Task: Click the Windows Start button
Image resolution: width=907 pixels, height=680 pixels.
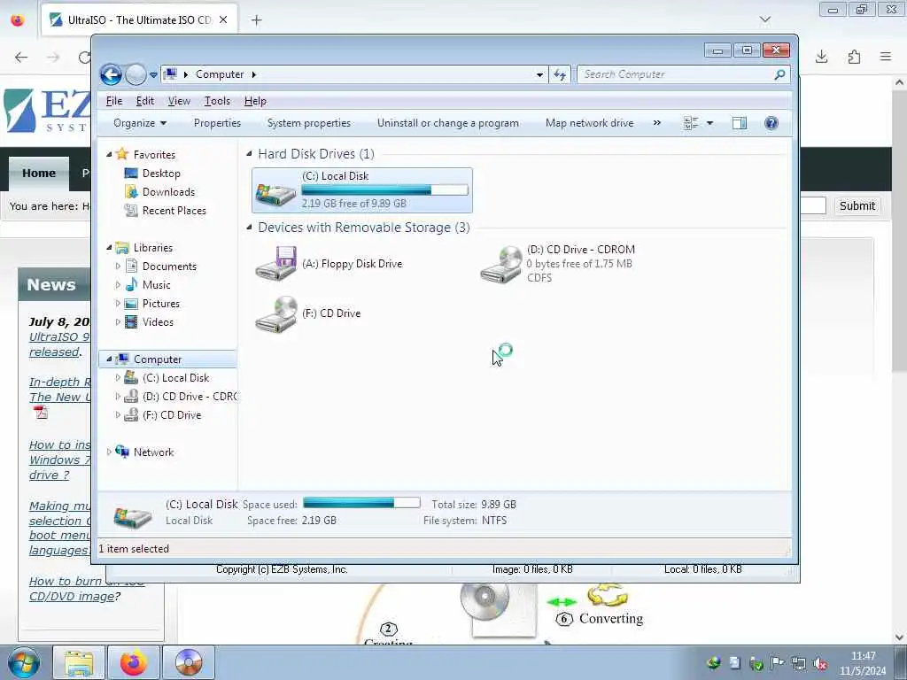Action: click(x=23, y=662)
